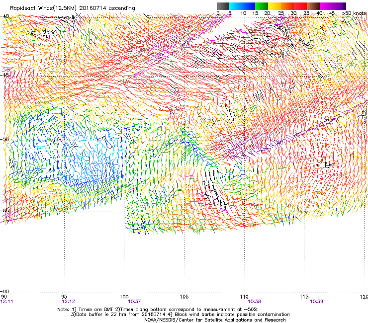
Task: Click the purple '10:38' time label
Action: coord(255,302)
